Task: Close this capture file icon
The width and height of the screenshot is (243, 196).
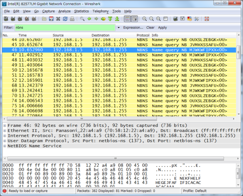Action: click(x=58, y=19)
